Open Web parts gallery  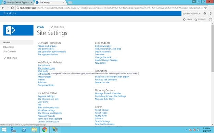pyautogui.click(x=43, y=71)
